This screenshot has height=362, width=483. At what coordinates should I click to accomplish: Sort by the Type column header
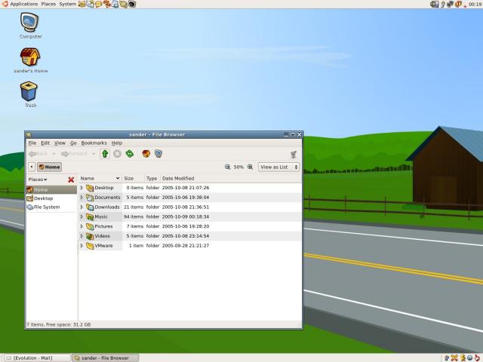(152, 179)
